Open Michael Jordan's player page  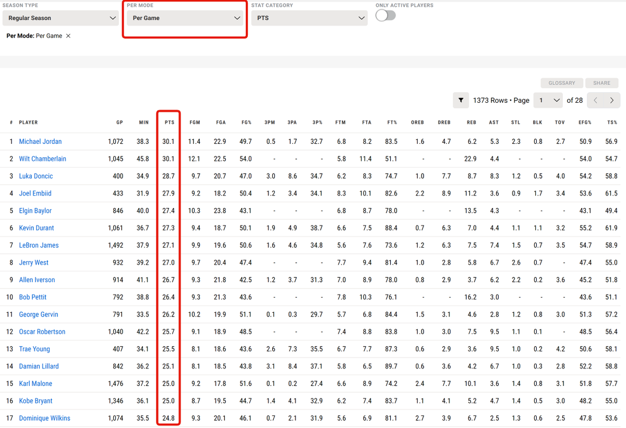click(40, 141)
